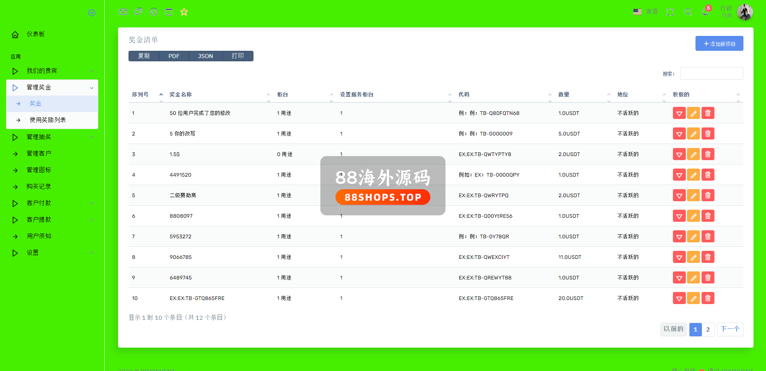Export the table using PDF button
This screenshot has width=766, height=371.
(174, 56)
